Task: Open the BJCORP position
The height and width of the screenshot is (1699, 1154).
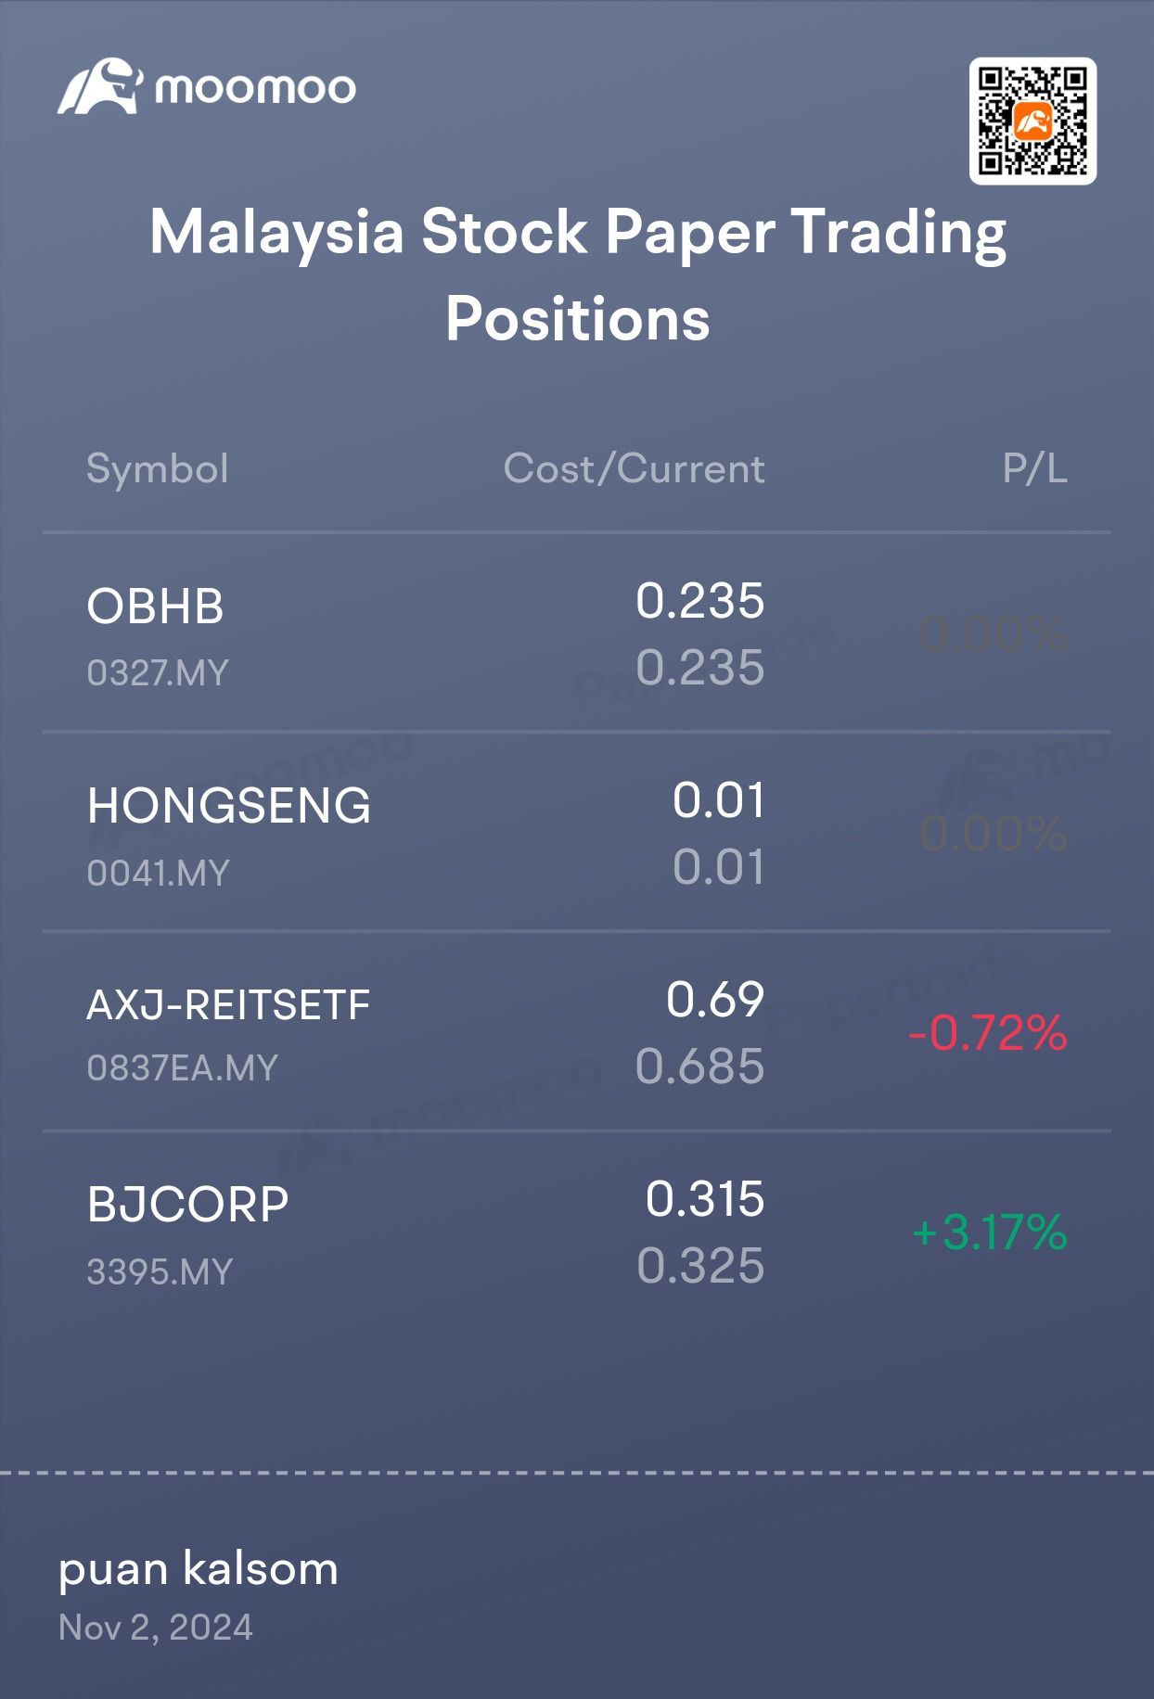Action: (577, 1232)
